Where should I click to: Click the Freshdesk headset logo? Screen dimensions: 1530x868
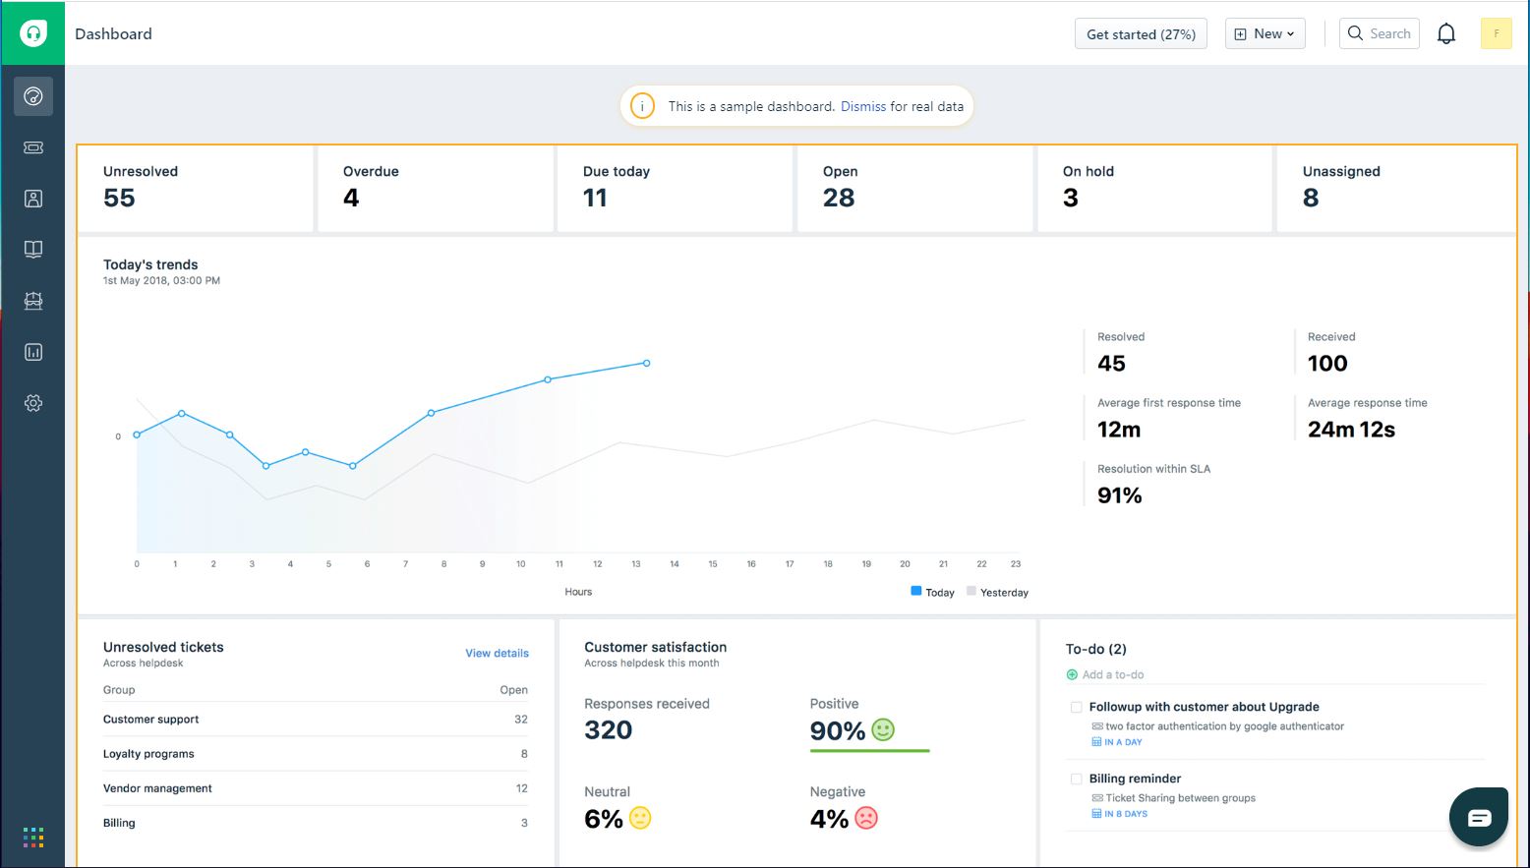tap(33, 33)
